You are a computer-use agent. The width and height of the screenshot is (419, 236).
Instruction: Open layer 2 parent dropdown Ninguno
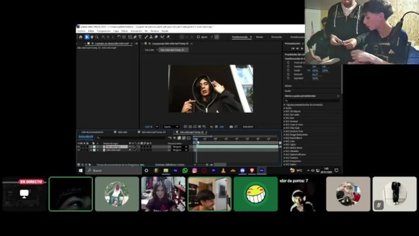[180, 150]
